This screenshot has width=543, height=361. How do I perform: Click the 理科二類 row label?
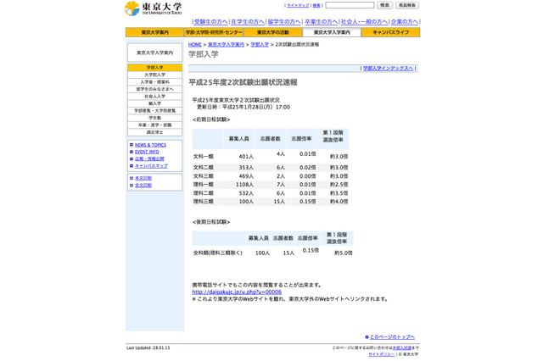[x=204, y=193]
